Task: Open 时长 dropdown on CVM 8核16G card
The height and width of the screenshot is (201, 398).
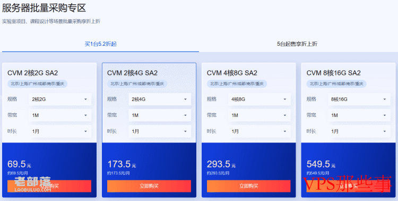Action: [359, 131]
